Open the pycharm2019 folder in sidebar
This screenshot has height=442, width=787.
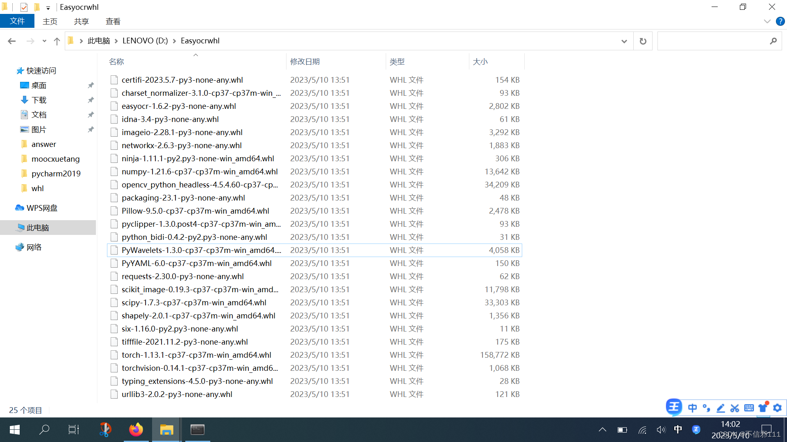56,174
